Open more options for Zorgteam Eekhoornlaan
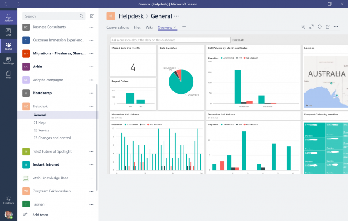Viewport: 348px width, 221px height. [x=92, y=191]
